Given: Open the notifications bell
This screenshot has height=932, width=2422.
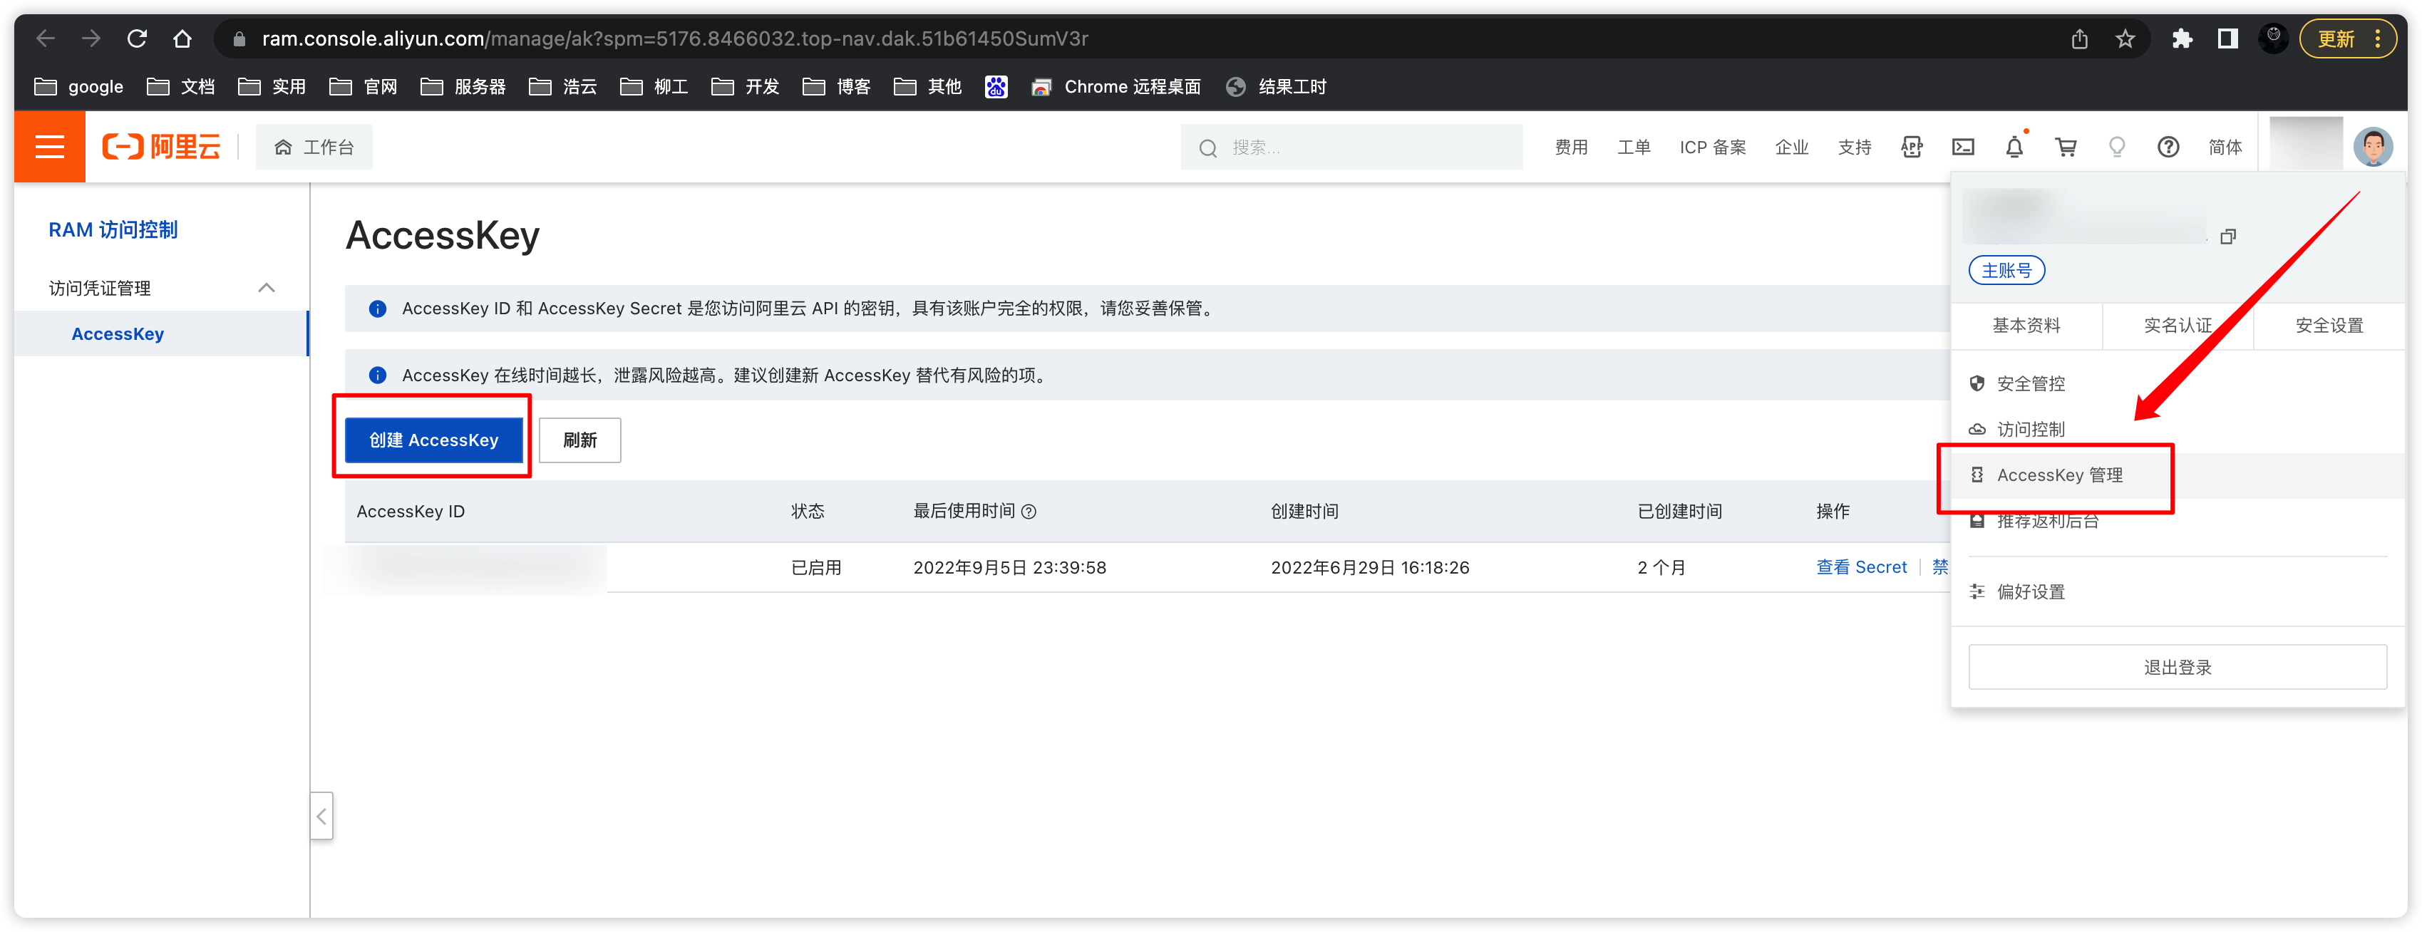Looking at the screenshot, I should (2015, 147).
